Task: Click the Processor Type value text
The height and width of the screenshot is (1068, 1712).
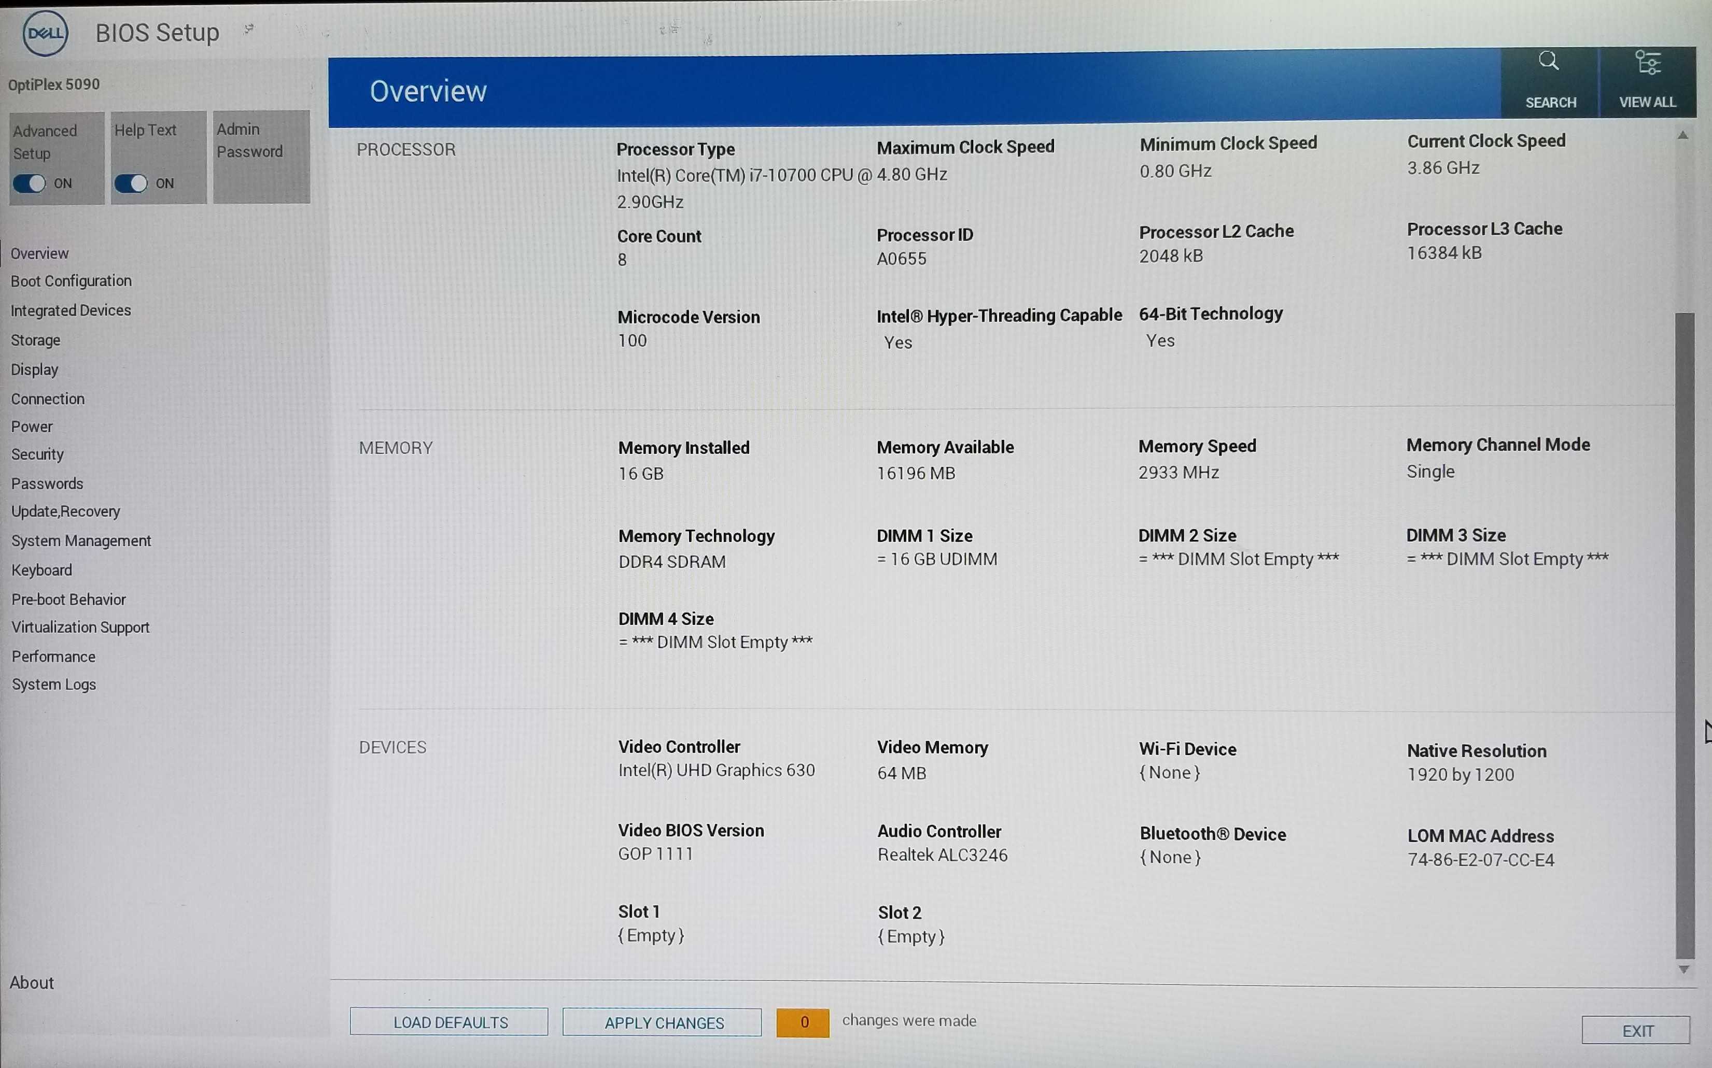Action: point(744,189)
